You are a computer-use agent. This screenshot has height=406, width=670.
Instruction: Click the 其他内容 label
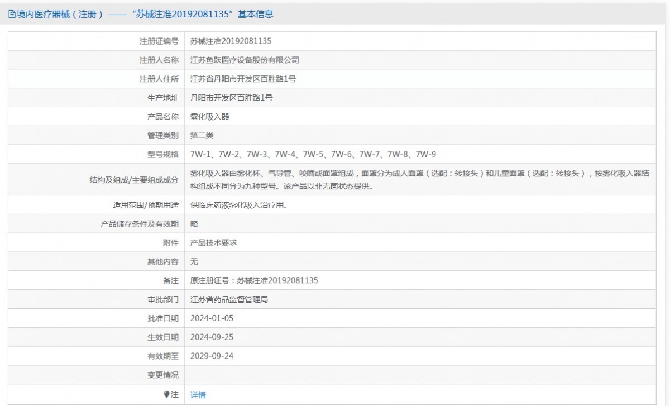click(x=163, y=262)
